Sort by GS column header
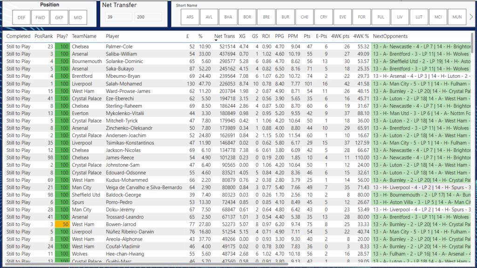Viewport: 477px width, 268px height. point(255,36)
